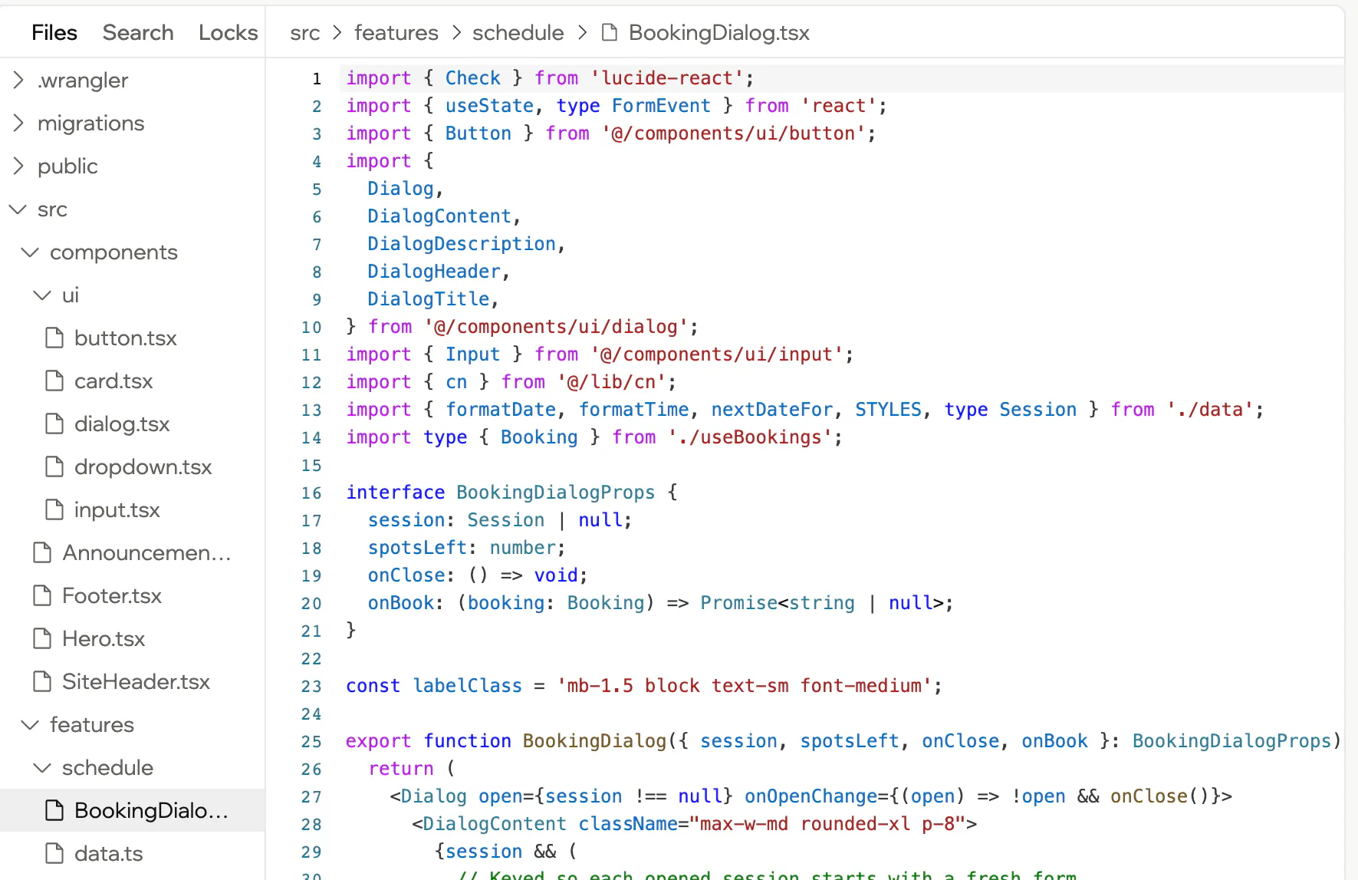Open the Locks tab
Screen dimensions: 1358x880
228,32
